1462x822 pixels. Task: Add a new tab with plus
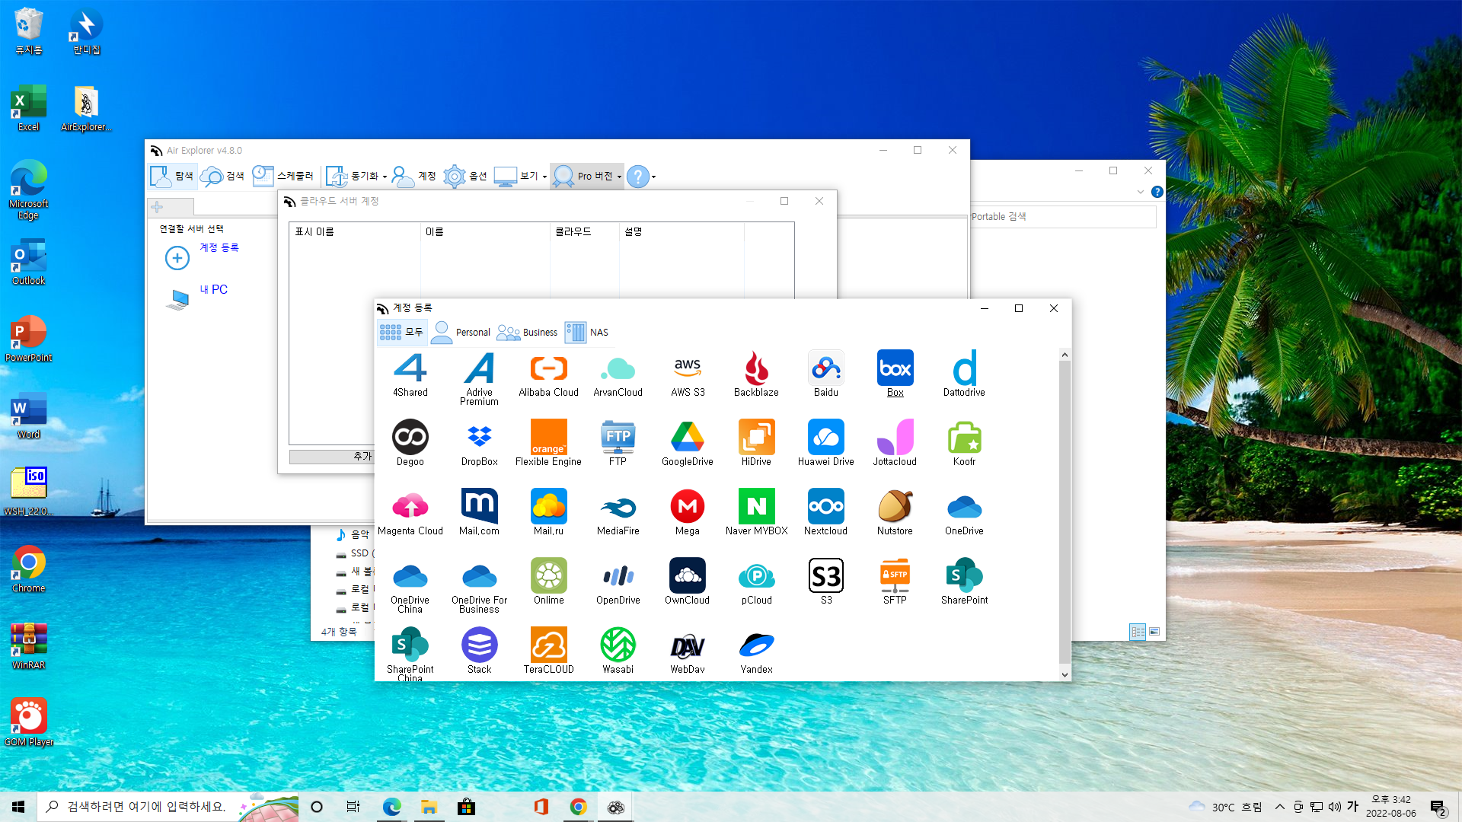[158, 207]
